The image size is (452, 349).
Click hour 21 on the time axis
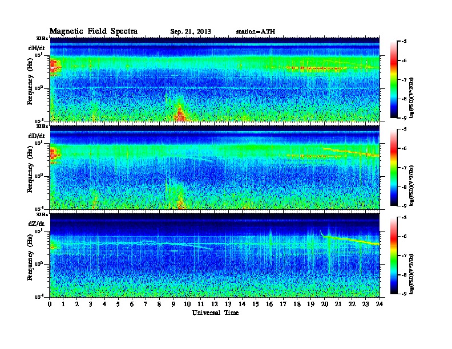338,304
